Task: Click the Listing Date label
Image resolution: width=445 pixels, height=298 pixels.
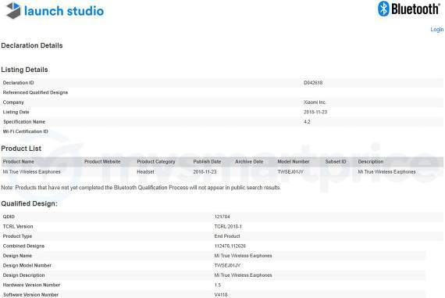Action: click(x=16, y=112)
